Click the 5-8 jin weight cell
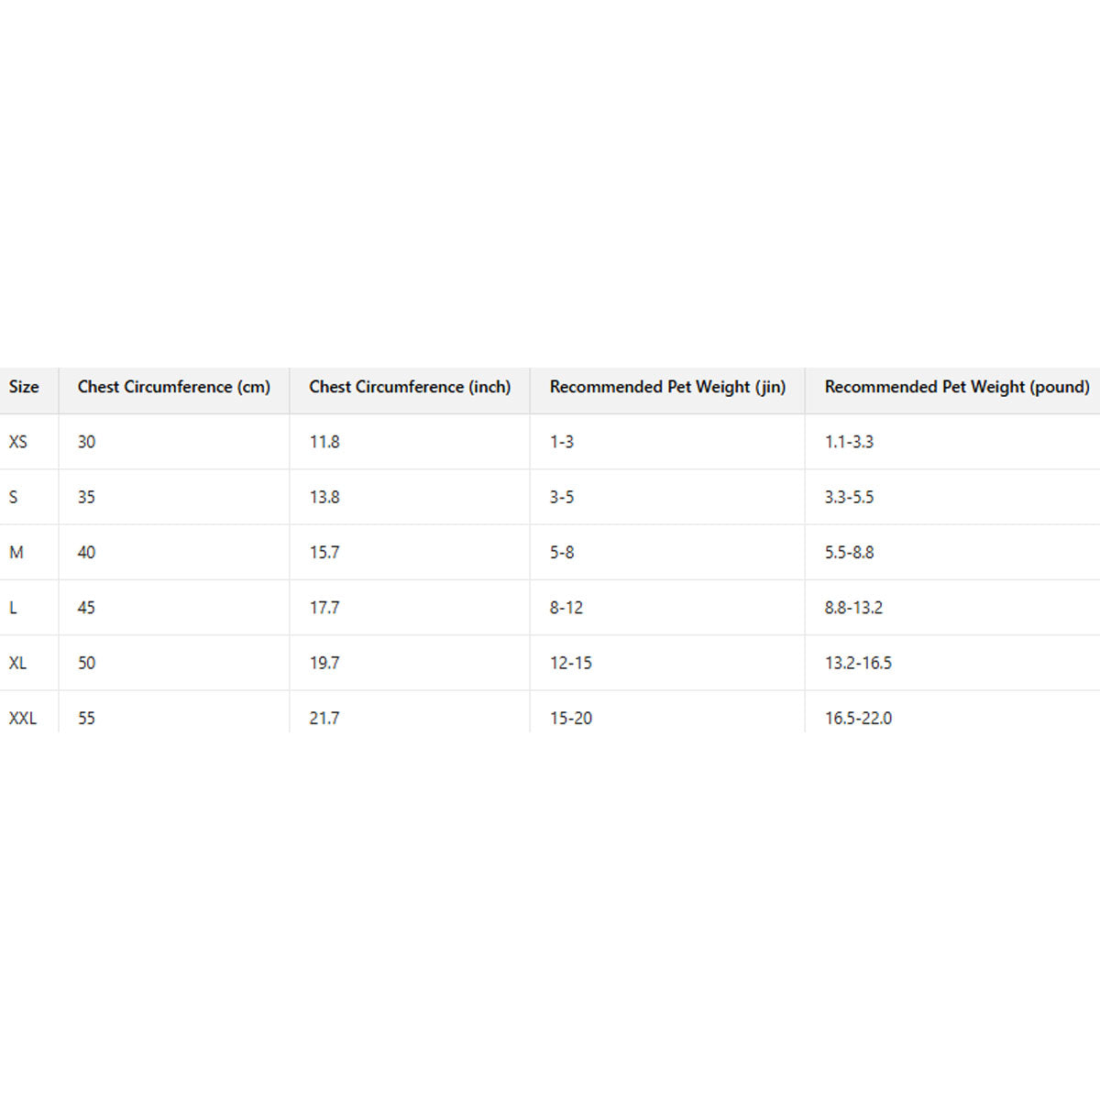The height and width of the screenshot is (1100, 1100). click(562, 552)
